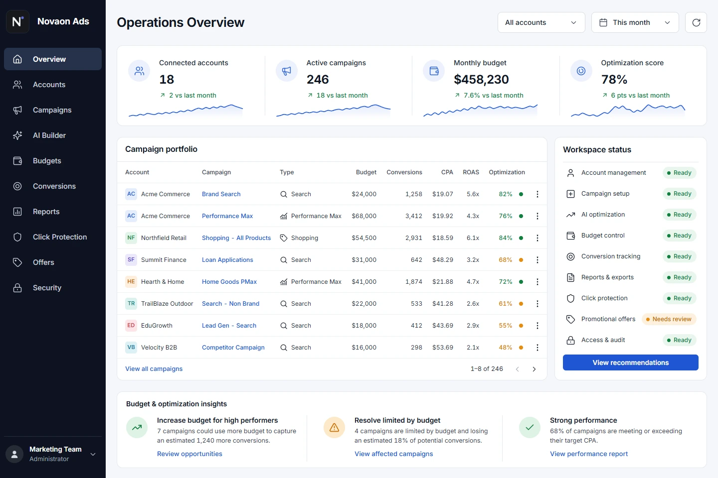Open Conversions in the sidebar
Viewport: 718px width, 478px height.
(x=53, y=186)
